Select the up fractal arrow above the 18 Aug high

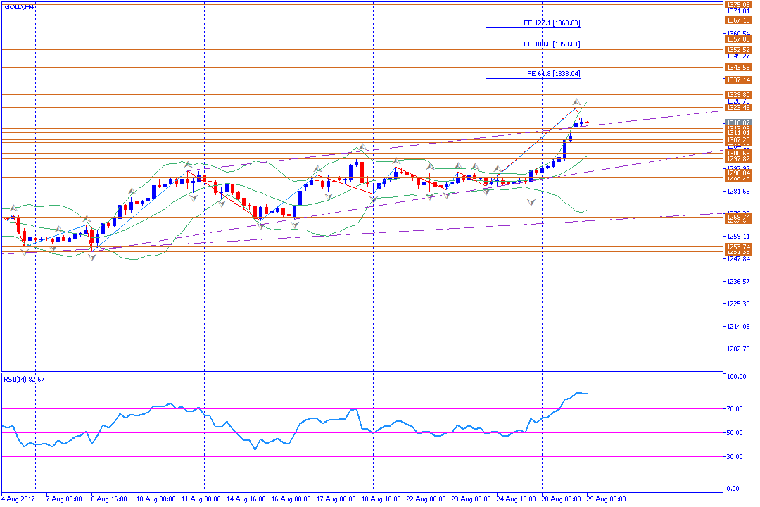click(x=362, y=147)
